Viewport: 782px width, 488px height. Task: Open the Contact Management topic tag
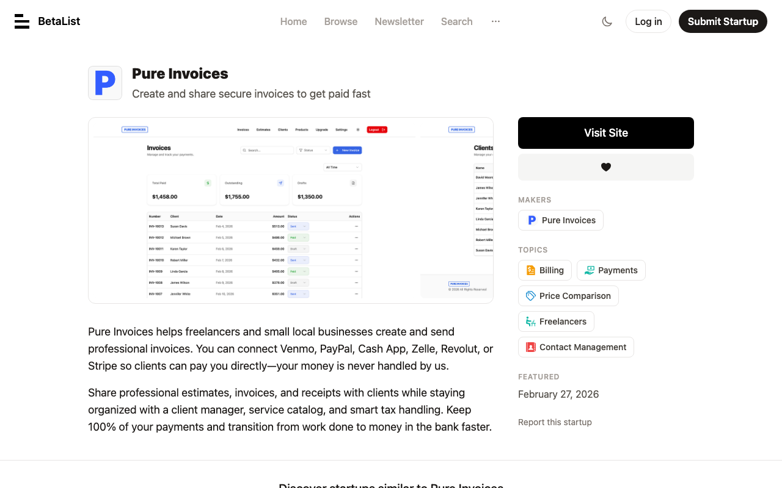tap(576, 347)
